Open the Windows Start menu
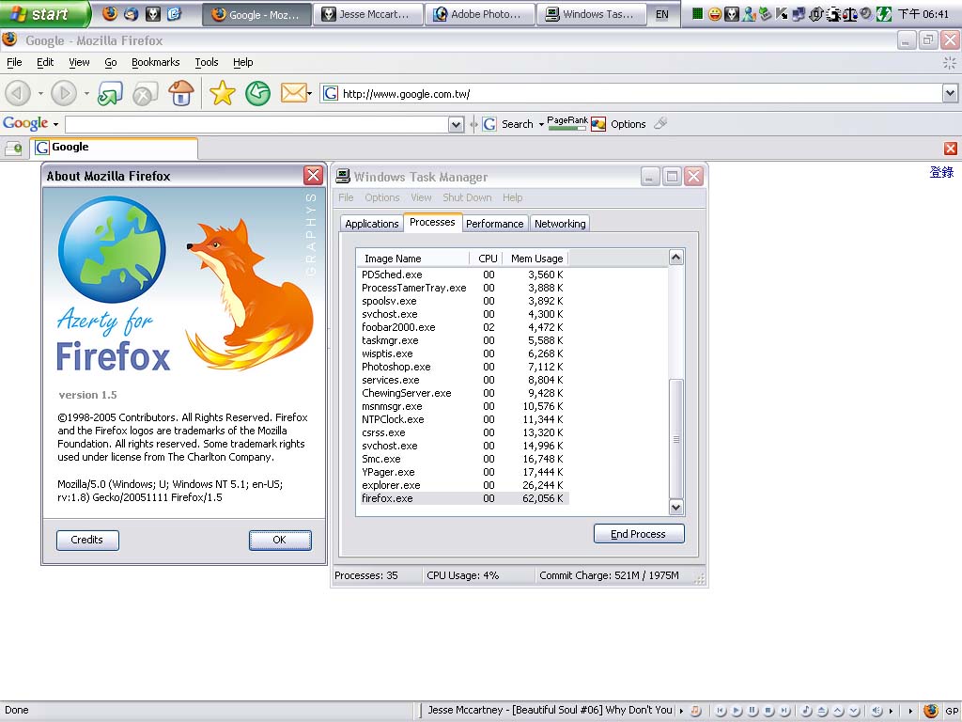The image size is (962, 722). coord(45,14)
